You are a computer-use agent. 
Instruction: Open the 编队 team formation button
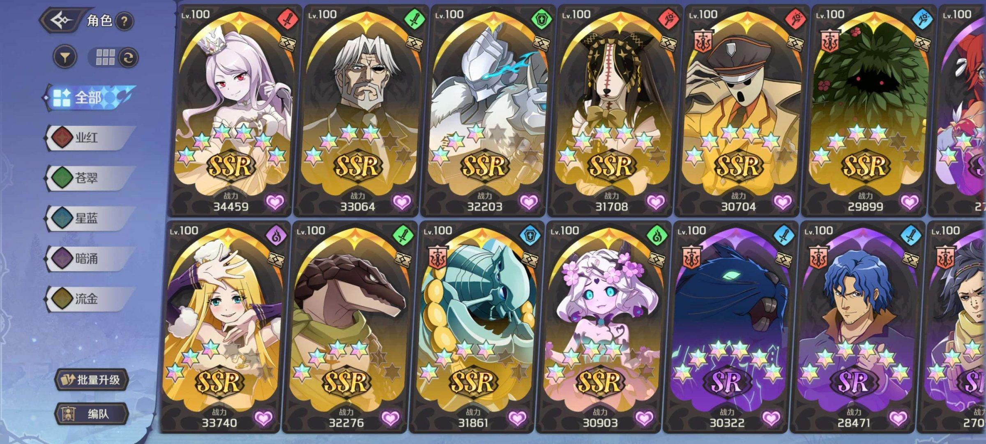click(92, 414)
